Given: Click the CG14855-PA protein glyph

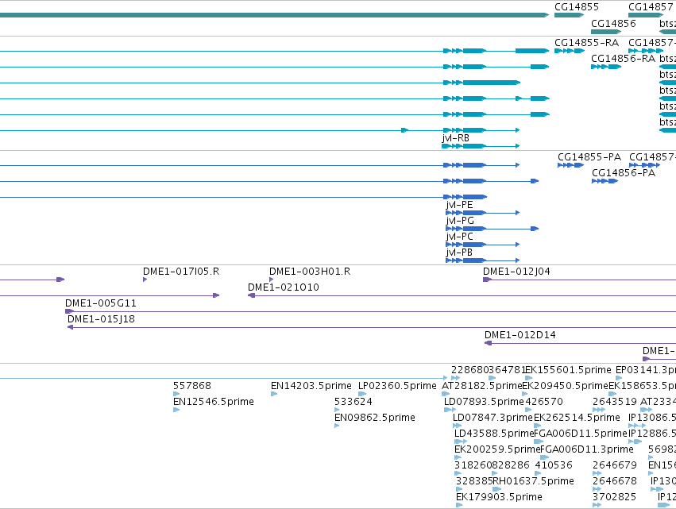Looking at the screenshot, I should click(x=570, y=165).
